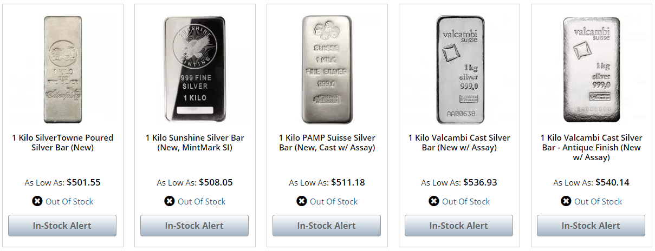The height and width of the screenshot is (251, 655).
Task: Go to the 1 Kilo PAMP Suisse Silver Bar page
Action: tap(327, 143)
